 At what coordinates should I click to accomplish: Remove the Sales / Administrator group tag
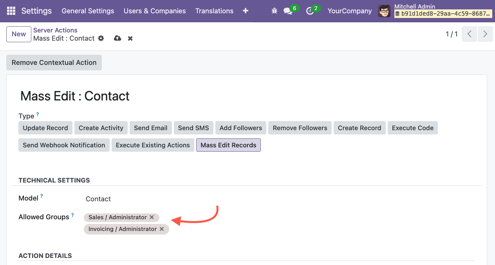152,217
